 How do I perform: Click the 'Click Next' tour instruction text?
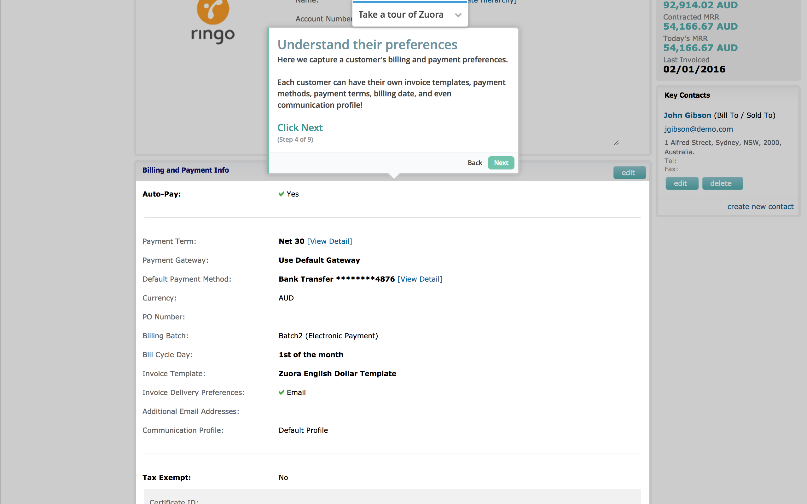coord(300,128)
